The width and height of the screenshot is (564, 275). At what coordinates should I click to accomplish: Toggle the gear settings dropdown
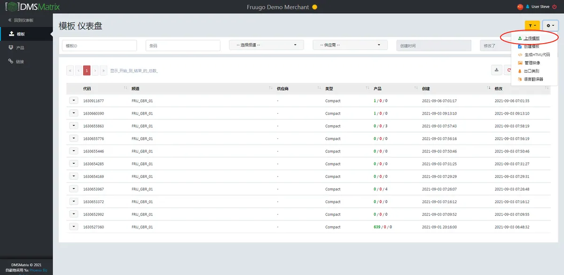click(550, 26)
